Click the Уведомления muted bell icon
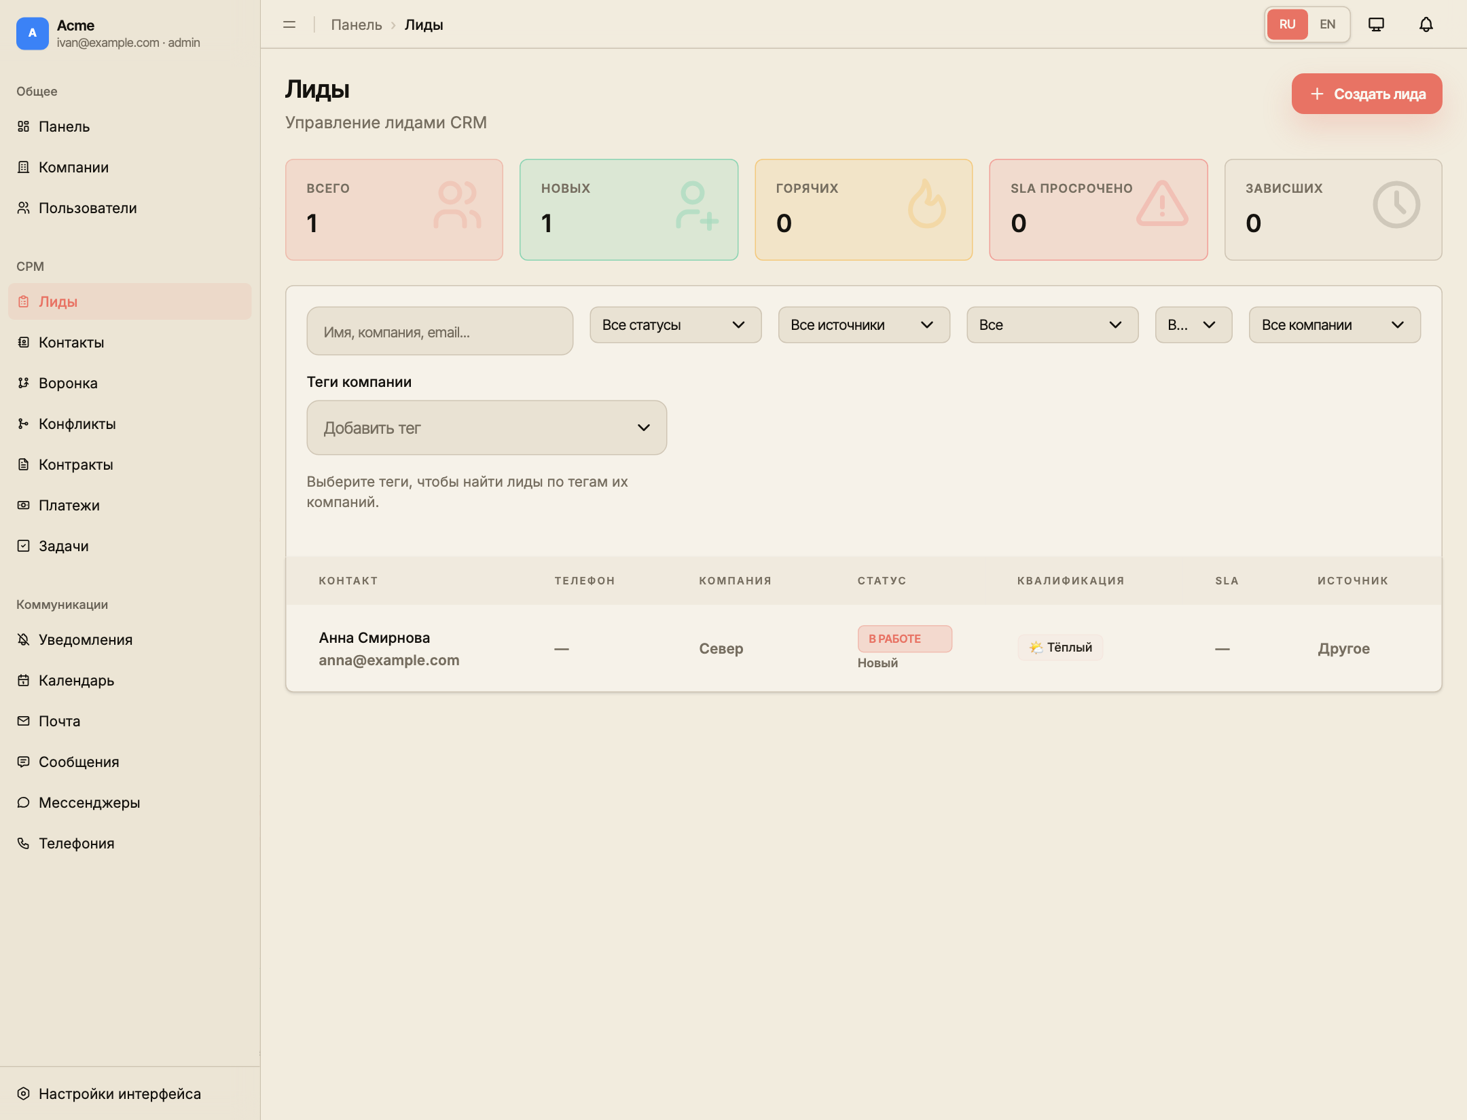 point(23,639)
